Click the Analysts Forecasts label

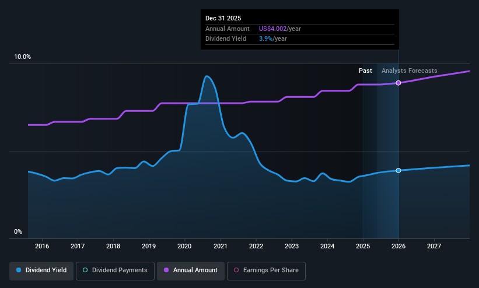click(x=409, y=71)
